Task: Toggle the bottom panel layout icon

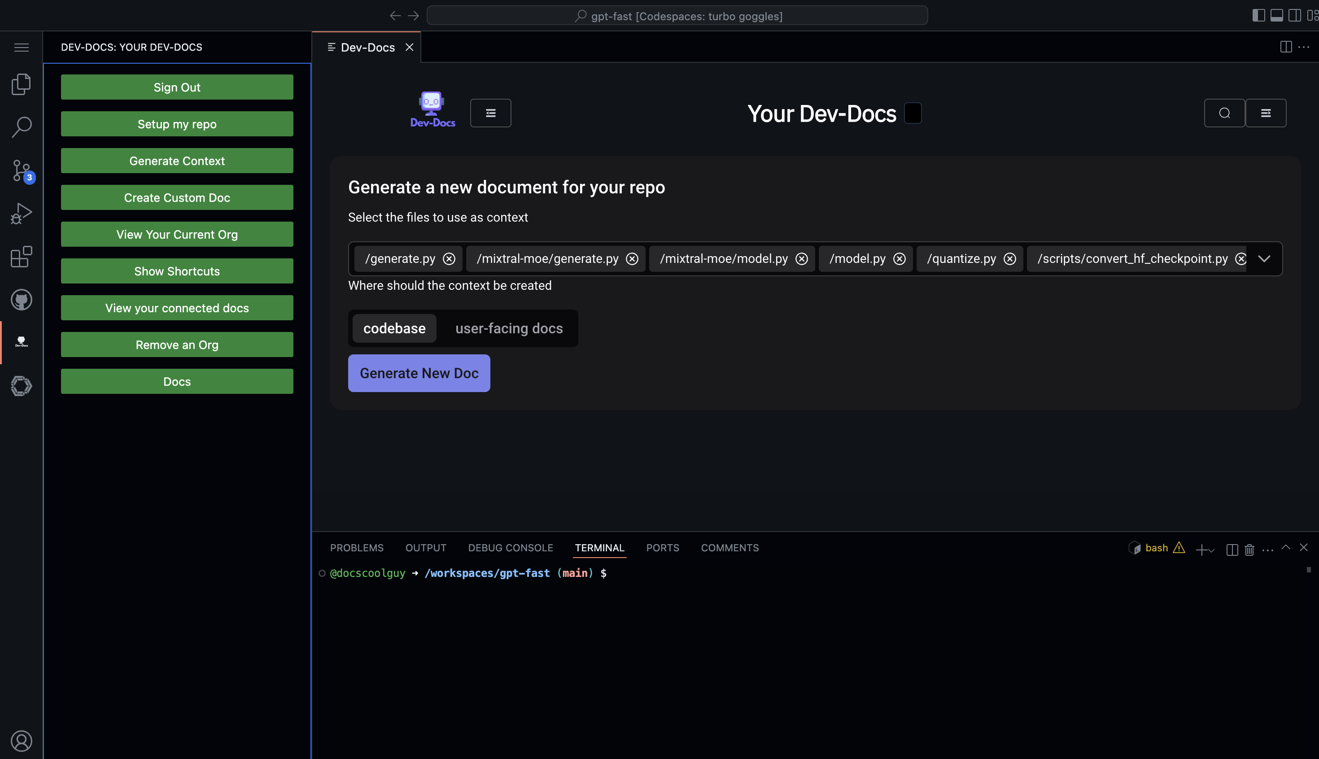Action: pyautogui.click(x=1276, y=16)
